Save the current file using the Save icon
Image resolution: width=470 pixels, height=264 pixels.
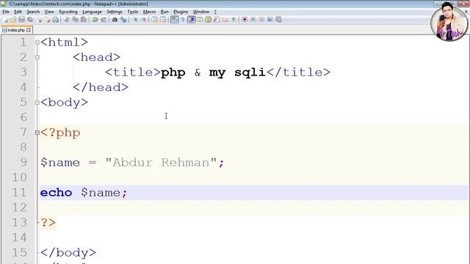click(x=21, y=20)
